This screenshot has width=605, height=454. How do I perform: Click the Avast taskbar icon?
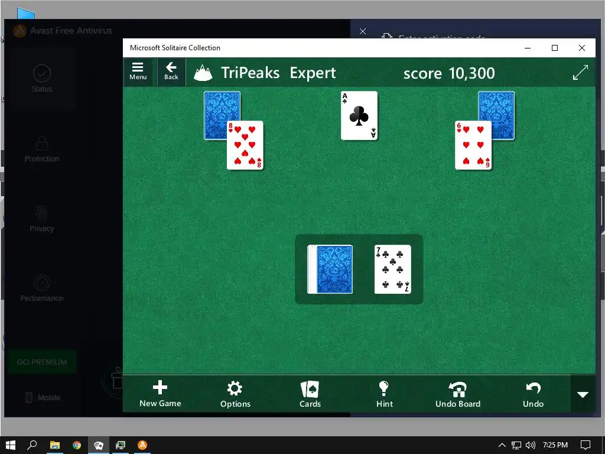tap(142, 445)
